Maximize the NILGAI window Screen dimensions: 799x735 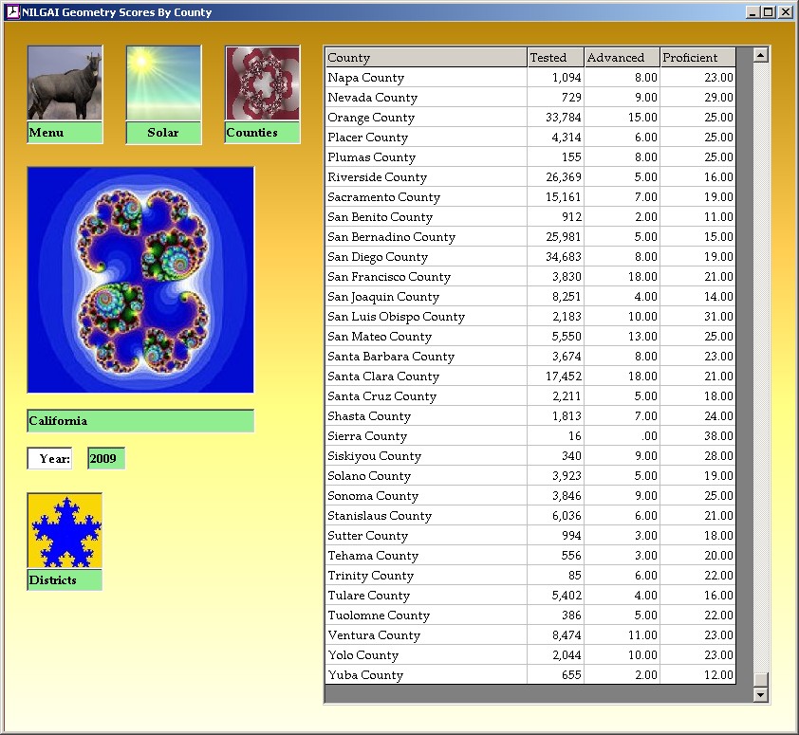coord(769,12)
